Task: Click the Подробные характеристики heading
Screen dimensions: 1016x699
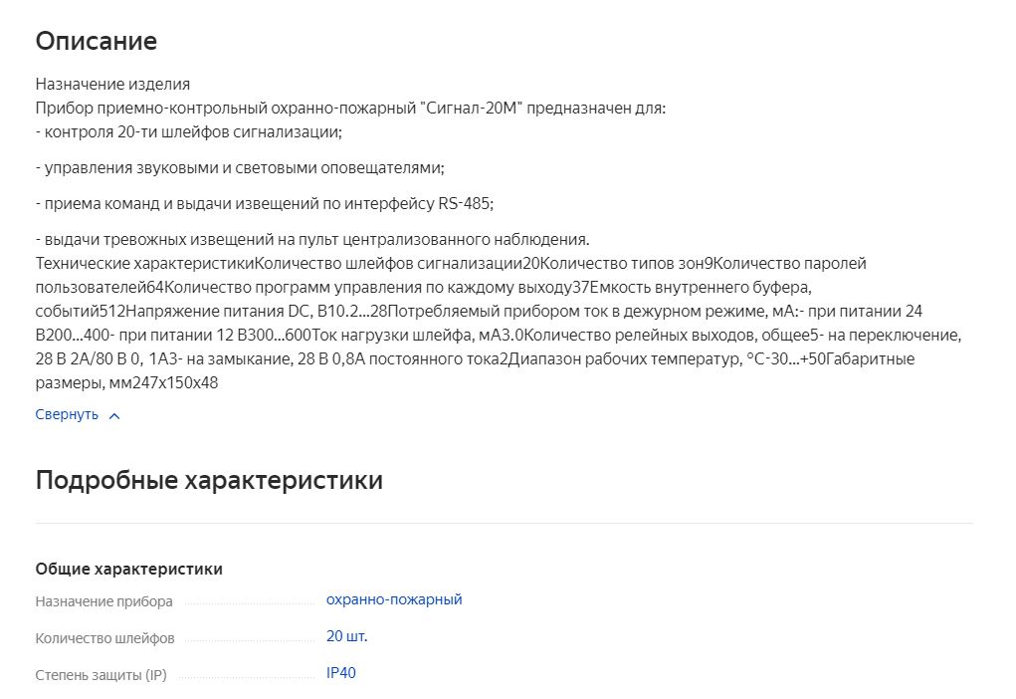Action: click(x=209, y=480)
